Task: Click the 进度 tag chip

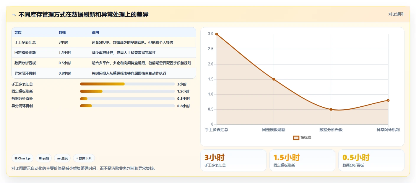Action: 62,158
